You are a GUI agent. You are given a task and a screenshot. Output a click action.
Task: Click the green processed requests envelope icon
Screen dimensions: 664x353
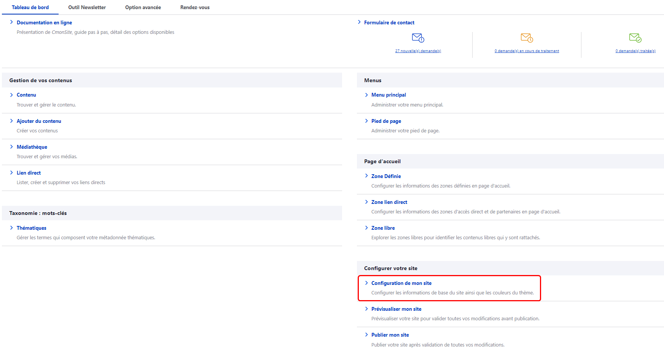(x=635, y=38)
